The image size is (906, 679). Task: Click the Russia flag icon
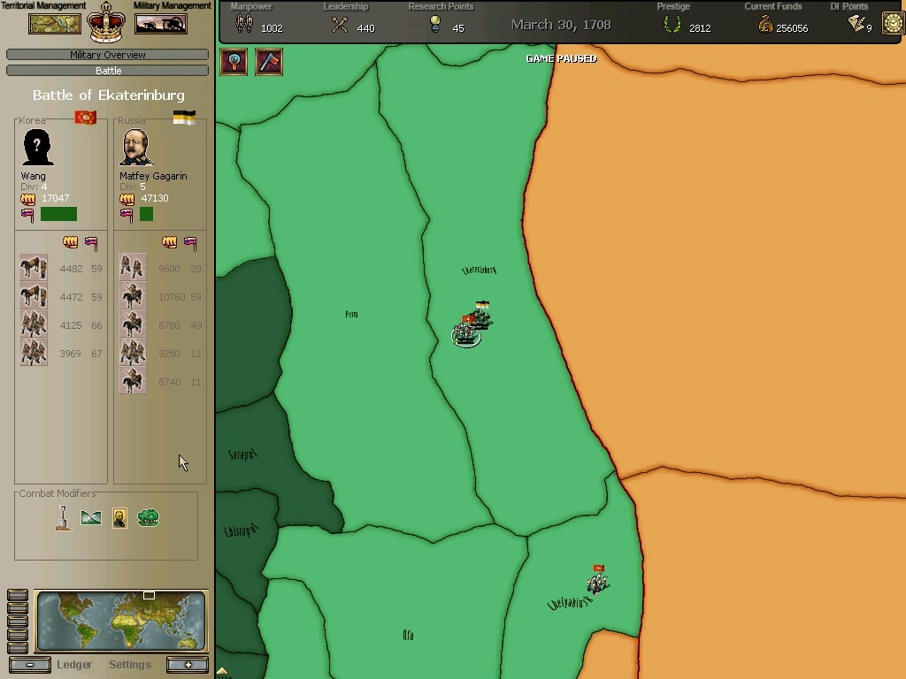184,118
